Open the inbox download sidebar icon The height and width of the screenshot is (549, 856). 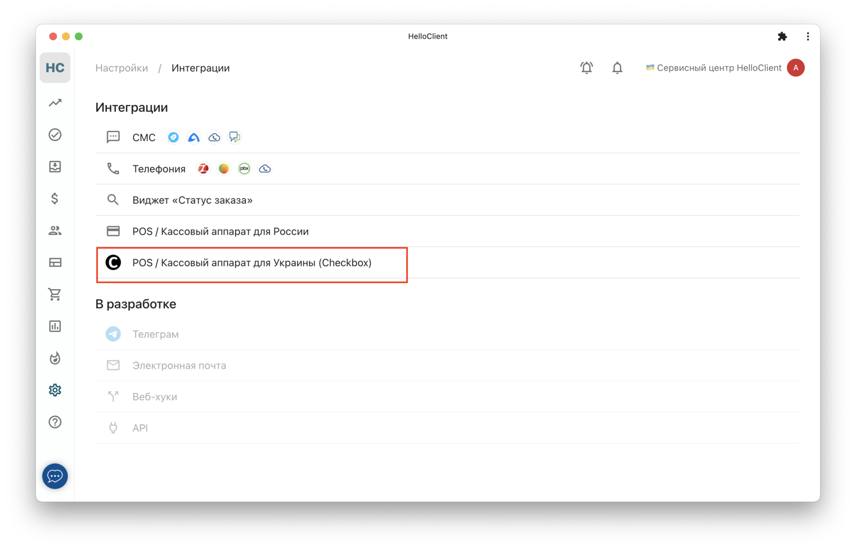click(x=55, y=166)
